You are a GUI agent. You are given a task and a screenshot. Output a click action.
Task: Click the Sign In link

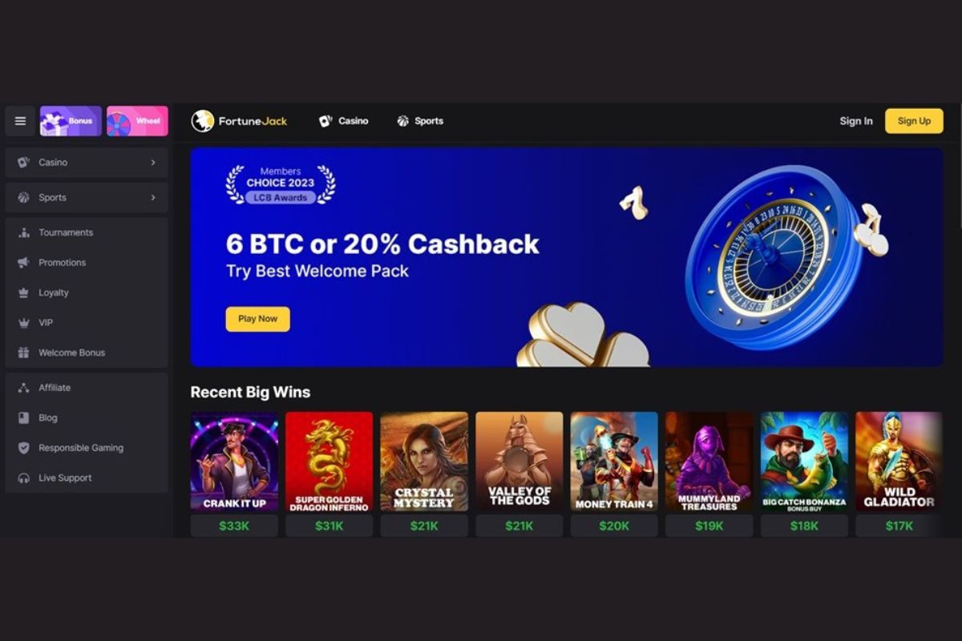(x=856, y=121)
